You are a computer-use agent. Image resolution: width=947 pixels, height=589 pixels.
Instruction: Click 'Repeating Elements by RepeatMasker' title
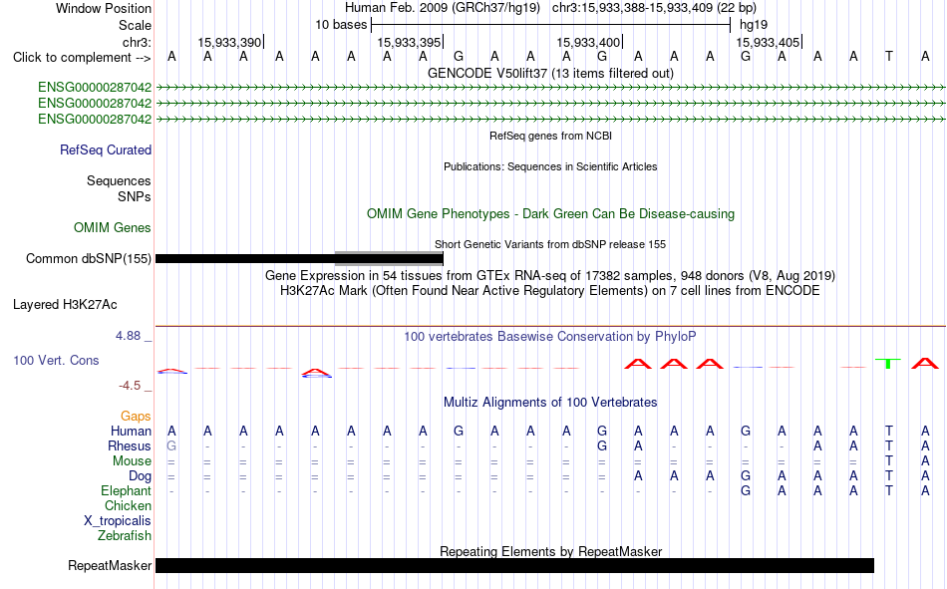point(551,551)
